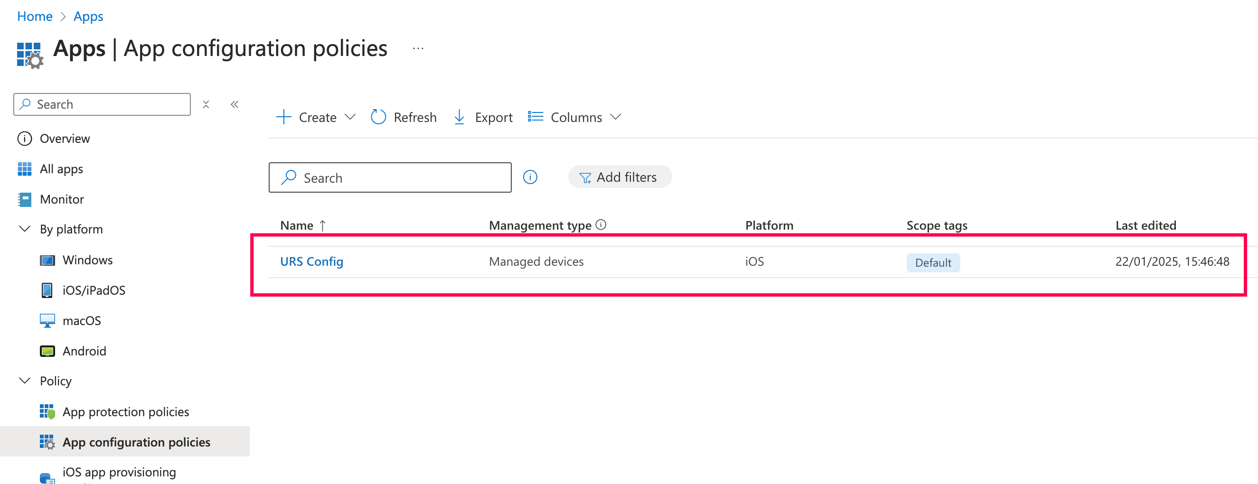Click the Export download icon
The height and width of the screenshot is (484, 1258).
(x=459, y=117)
